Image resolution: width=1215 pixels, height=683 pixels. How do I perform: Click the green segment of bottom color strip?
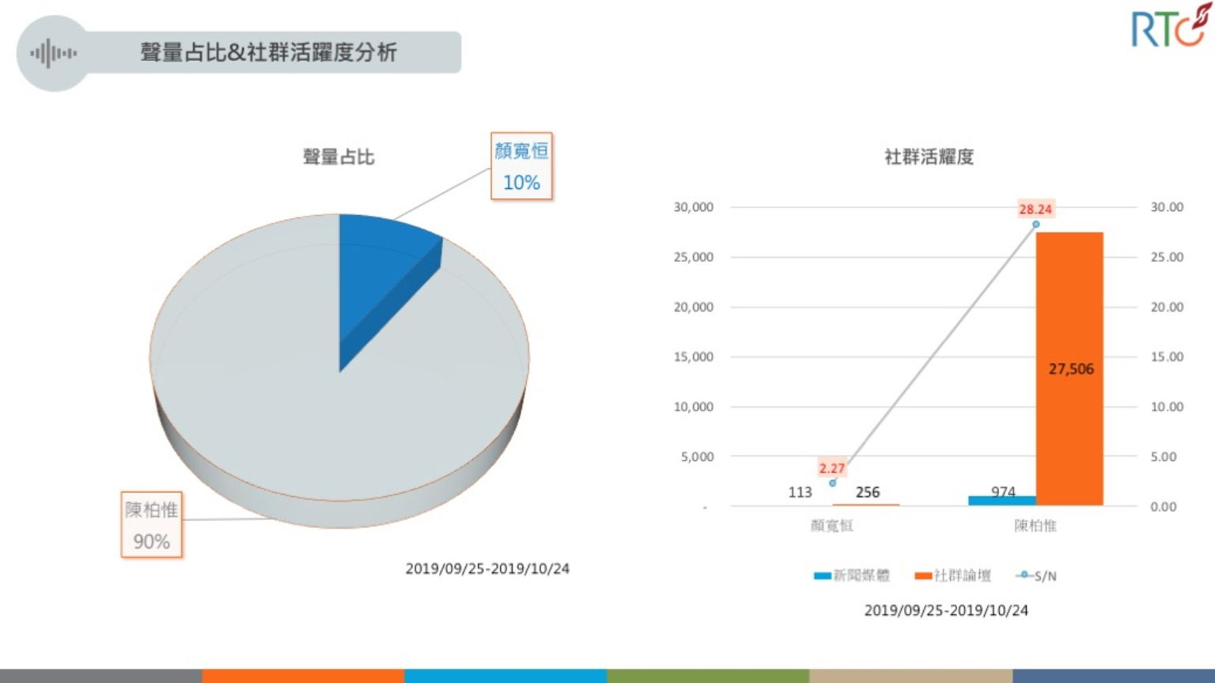coord(708,676)
